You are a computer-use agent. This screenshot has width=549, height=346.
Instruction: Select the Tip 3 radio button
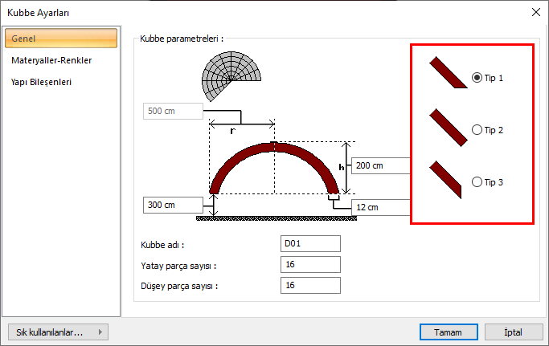[x=477, y=182]
